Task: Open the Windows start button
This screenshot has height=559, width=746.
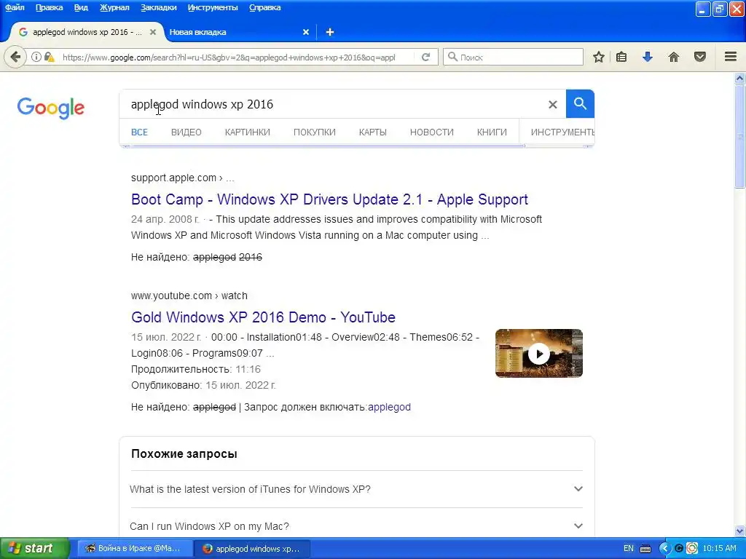Action: click(34, 549)
